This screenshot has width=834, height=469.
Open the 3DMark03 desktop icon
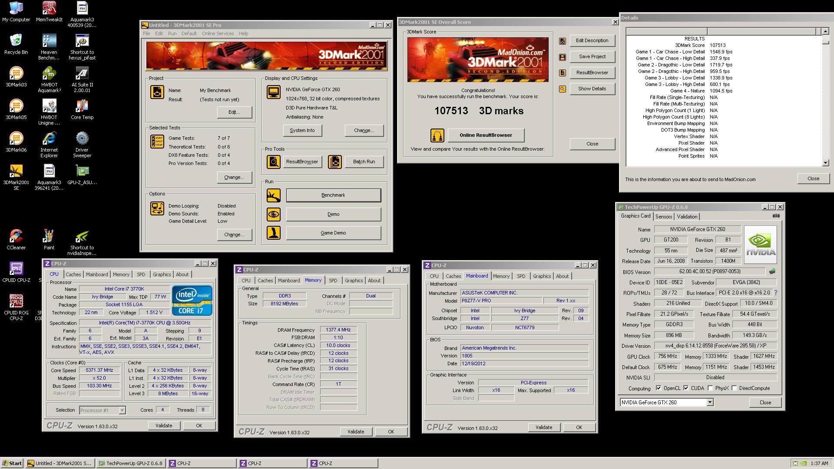(16, 77)
